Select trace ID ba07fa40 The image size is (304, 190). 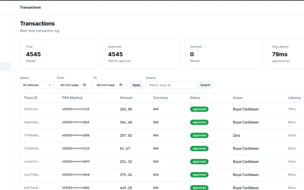(32, 188)
